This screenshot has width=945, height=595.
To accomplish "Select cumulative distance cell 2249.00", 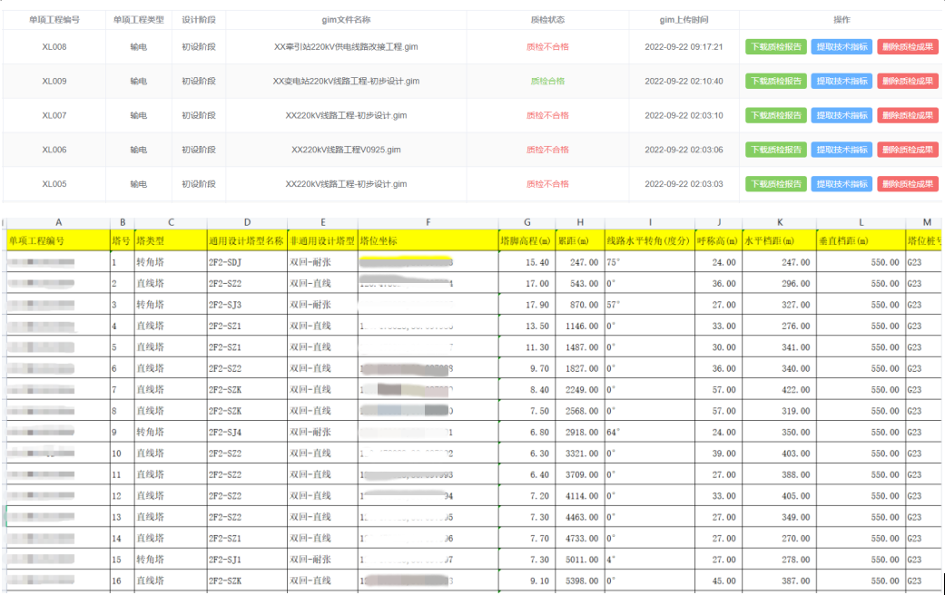I will (x=580, y=390).
